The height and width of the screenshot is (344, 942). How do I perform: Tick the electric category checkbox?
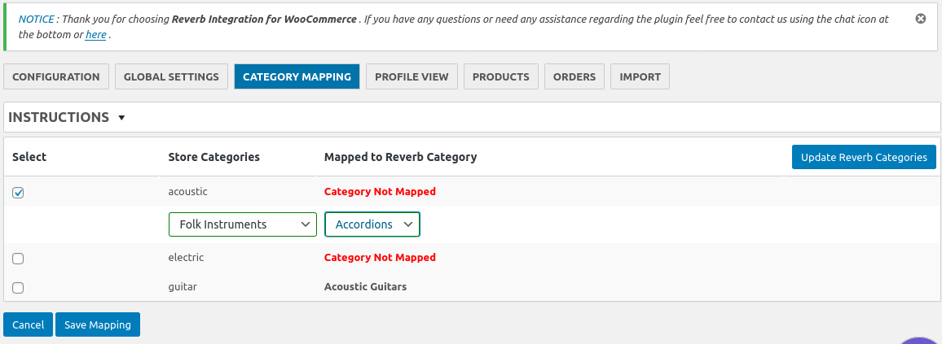[x=19, y=258]
